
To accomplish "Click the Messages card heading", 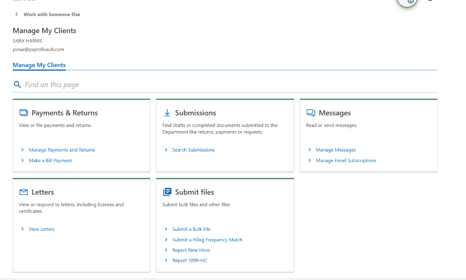I will pyautogui.click(x=334, y=113).
